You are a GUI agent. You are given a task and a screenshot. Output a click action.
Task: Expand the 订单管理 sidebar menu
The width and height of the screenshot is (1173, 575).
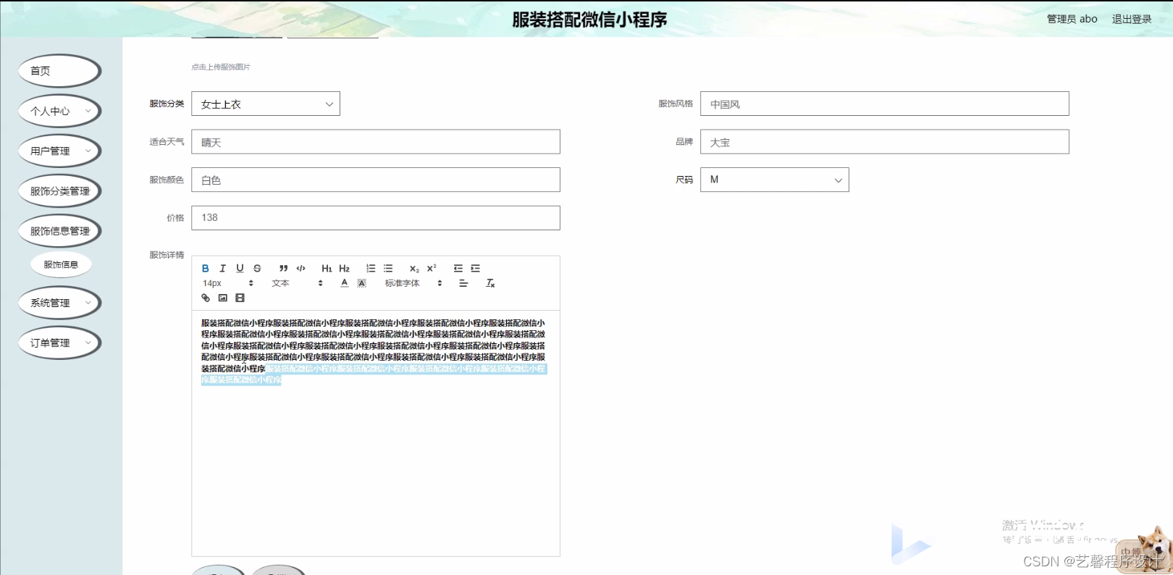tap(59, 343)
